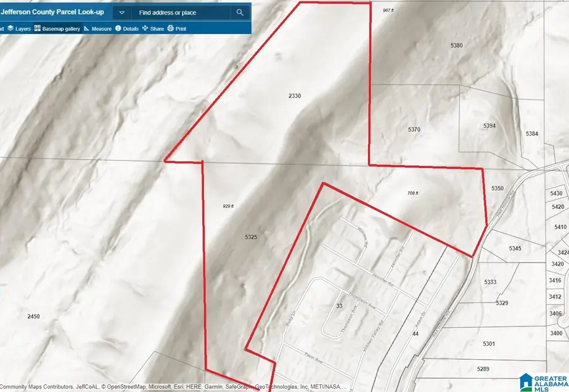Image resolution: width=569 pixels, height=392 pixels.
Task: Activate the Measure tool
Action: tap(99, 28)
